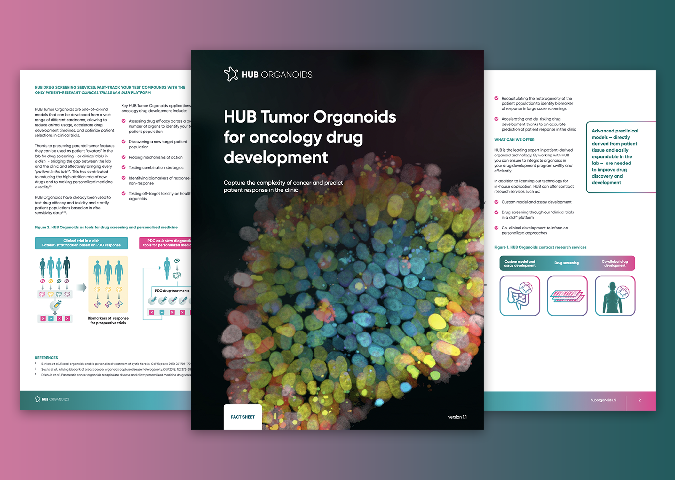Click the well plate icon under Drug screening
Screen dimensions: 675x480
point(567,296)
